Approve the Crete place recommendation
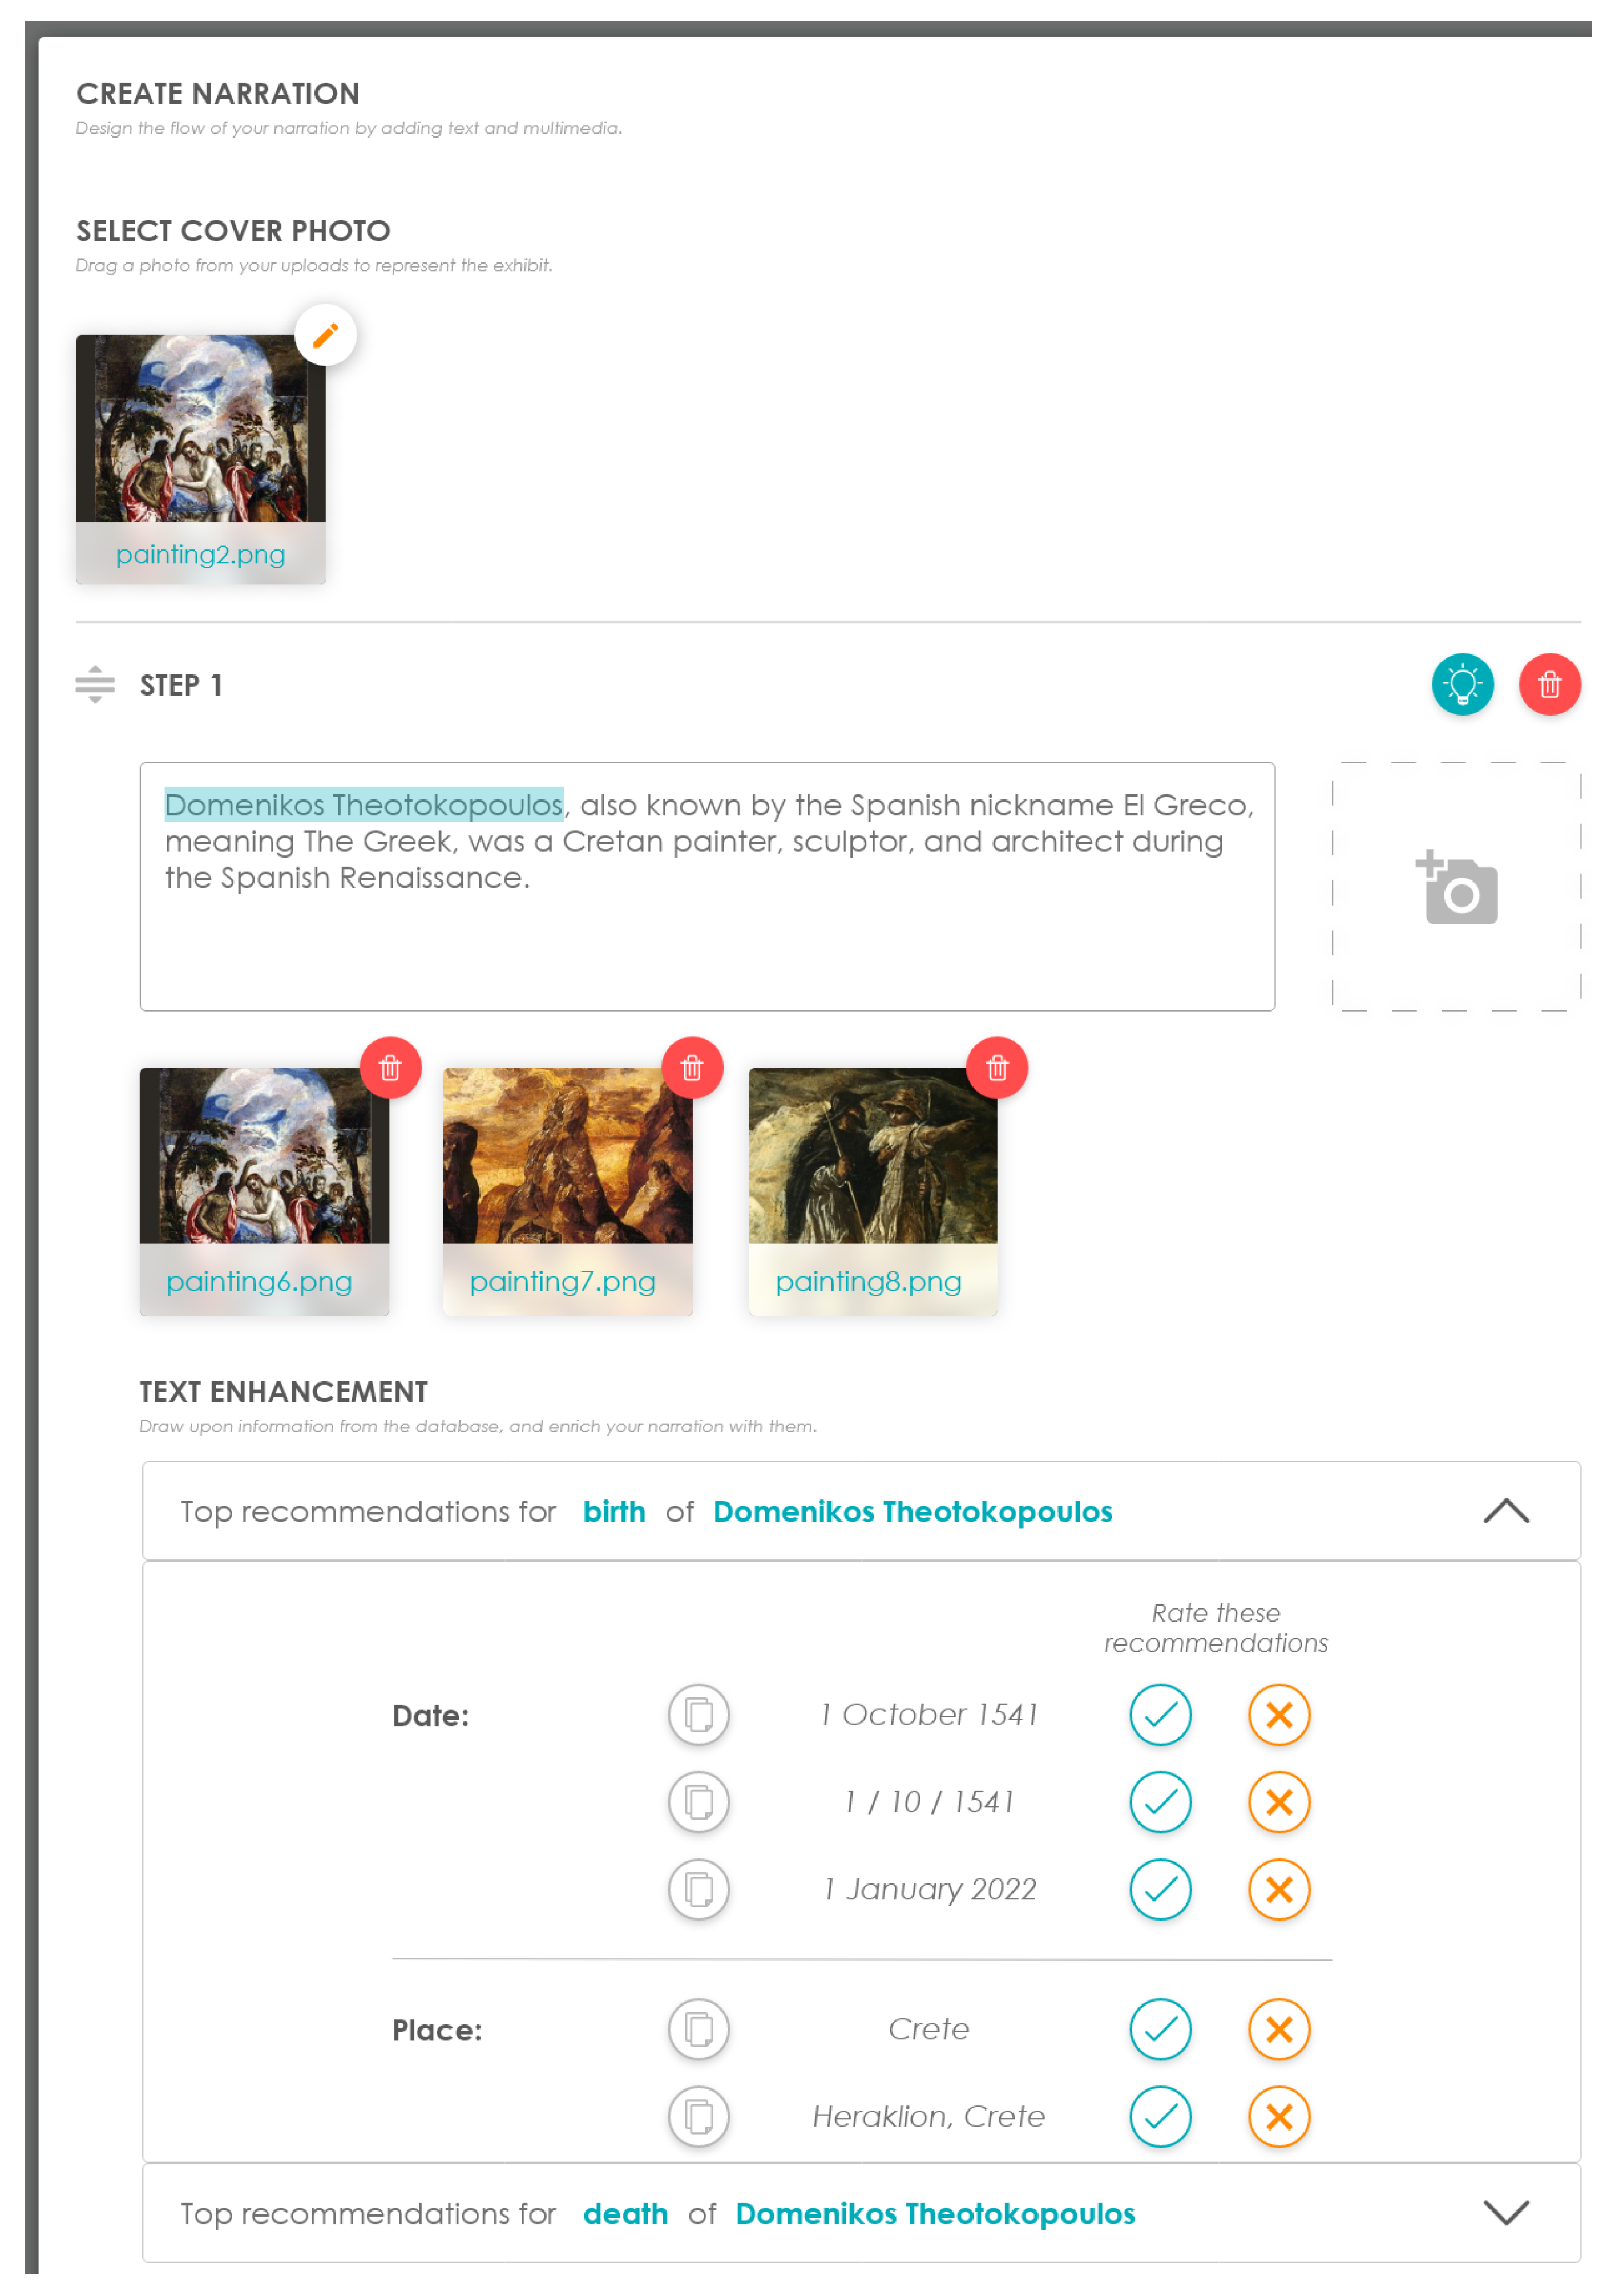The image size is (1623, 2296). (1160, 2029)
